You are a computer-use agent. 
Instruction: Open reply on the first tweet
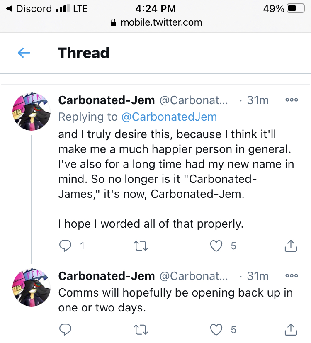point(65,246)
